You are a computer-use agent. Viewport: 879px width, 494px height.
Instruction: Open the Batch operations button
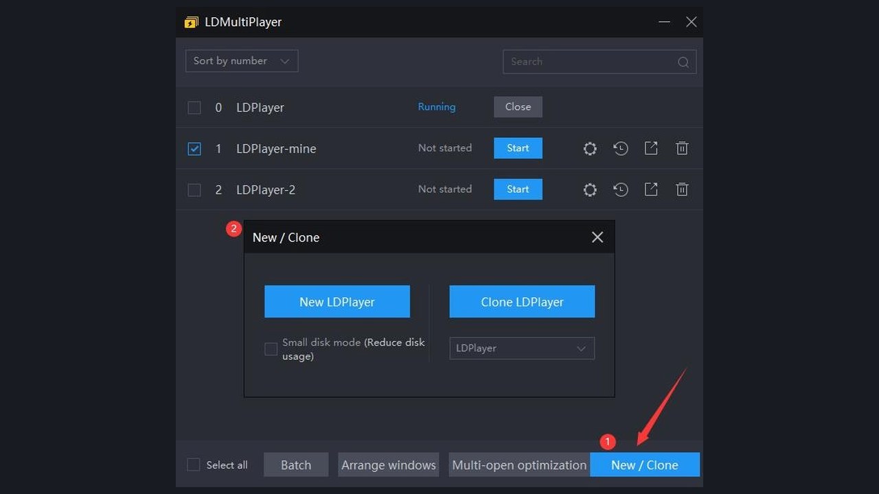point(296,464)
